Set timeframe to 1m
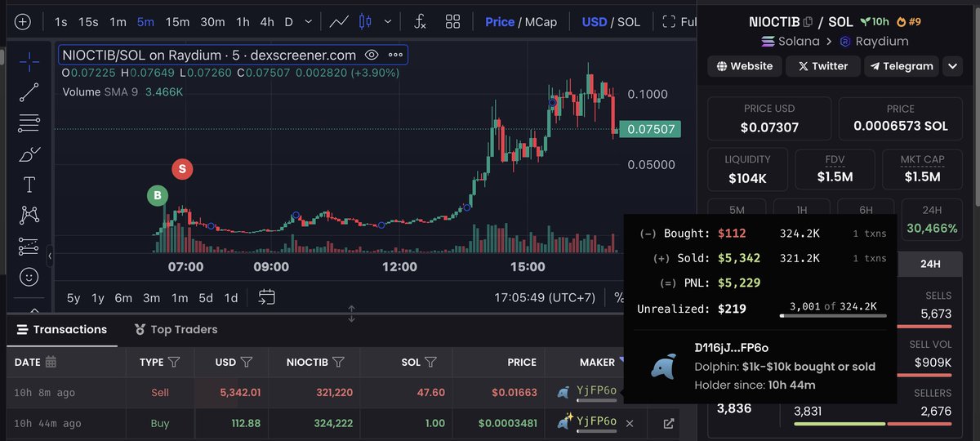980x441 pixels. [118, 22]
